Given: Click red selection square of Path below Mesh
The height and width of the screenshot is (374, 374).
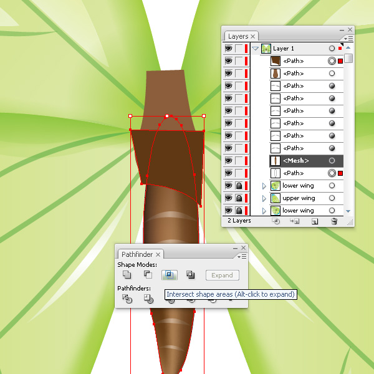Looking at the screenshot, I should pos(340,173).
